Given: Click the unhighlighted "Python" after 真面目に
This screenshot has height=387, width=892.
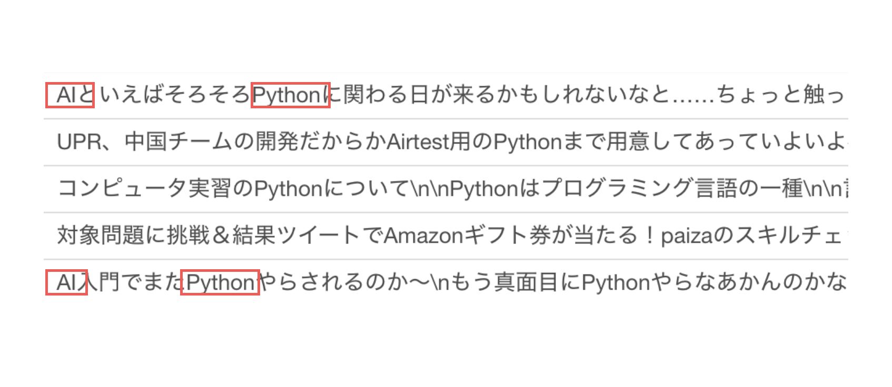Looking at the screenshot, I should (x=616, y=282).
